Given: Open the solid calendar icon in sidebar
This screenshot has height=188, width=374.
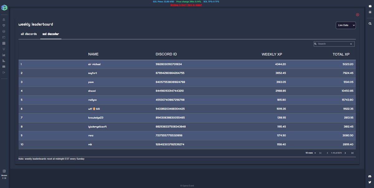Looking at the screenshot, I should [x=4, y=43].
